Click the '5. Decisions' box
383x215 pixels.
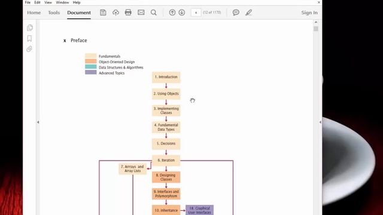tap(166, 143)
